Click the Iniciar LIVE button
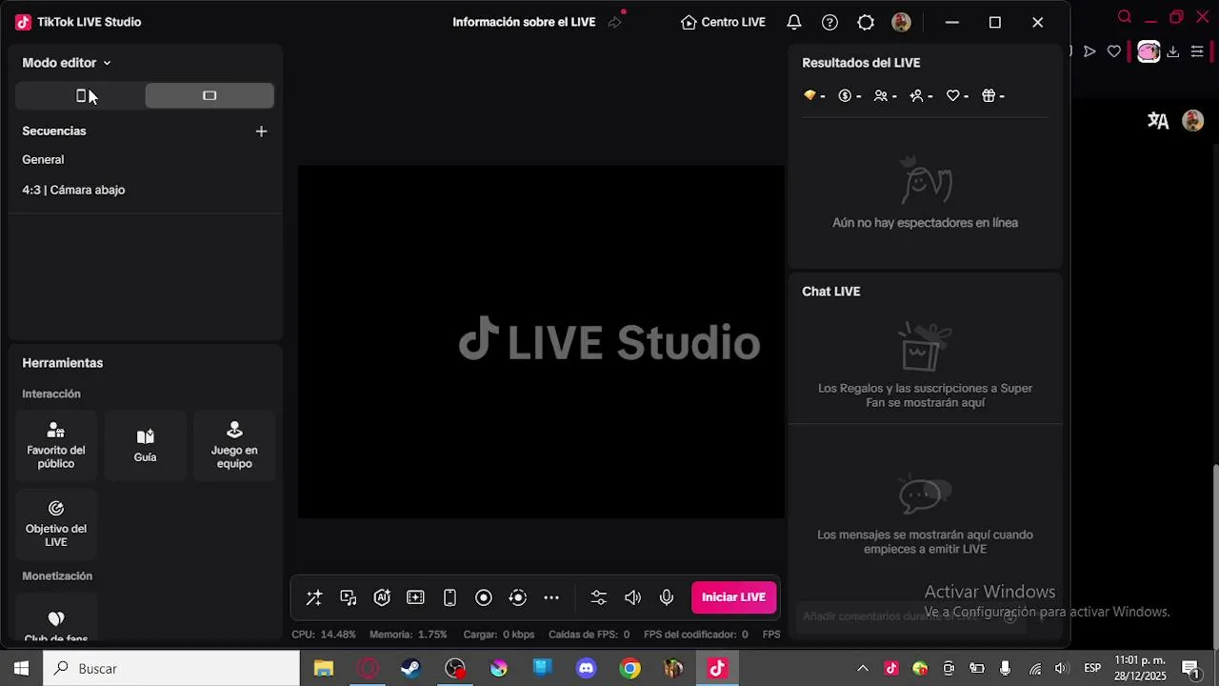 point(733,597)
